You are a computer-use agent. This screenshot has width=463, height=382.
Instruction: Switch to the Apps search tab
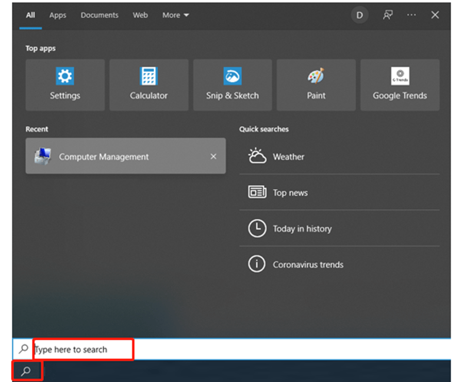tap(57, 15)
